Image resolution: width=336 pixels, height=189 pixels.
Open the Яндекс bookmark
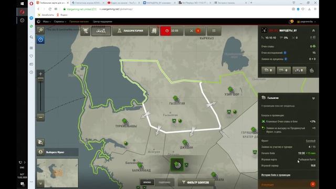pos(62,15)
